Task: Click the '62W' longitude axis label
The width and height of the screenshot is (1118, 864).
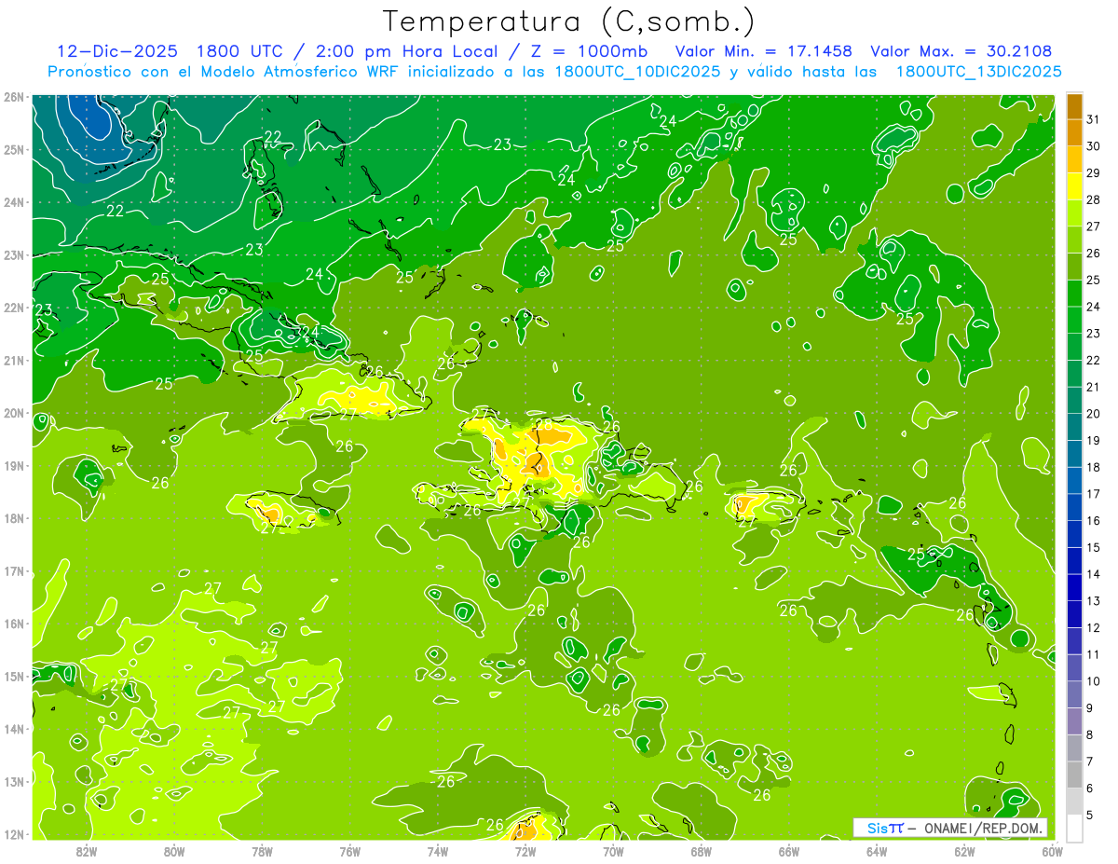Action: [964, 851]
